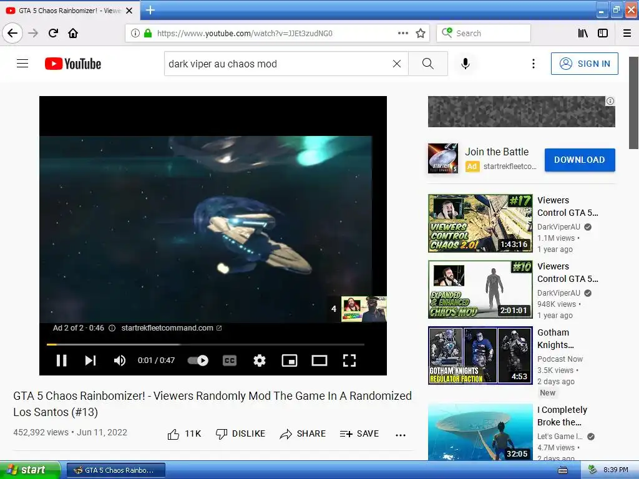The height and width of the screenshot is (479, 639).
Task: Open Gotham Knights Regulator Faction thumbnail
Action: click(x=480, y=355)
